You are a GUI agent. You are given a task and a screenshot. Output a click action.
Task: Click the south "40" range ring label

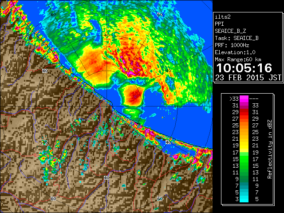tap(106, 177)
